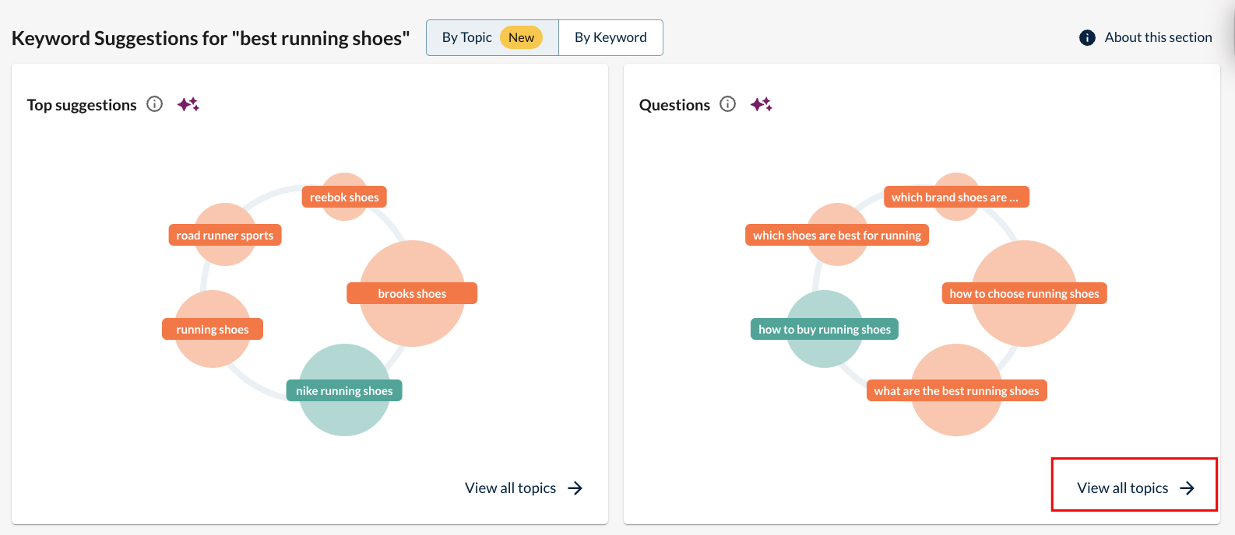Image resolution: width=1235 pixels, height=535 pixels.
Task: Choose the 'running shoes' topic label
Action: point(213,330)
